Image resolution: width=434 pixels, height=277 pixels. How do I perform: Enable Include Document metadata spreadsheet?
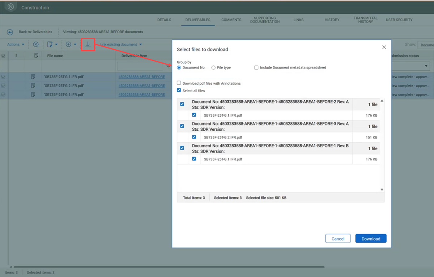pos(256,68)
